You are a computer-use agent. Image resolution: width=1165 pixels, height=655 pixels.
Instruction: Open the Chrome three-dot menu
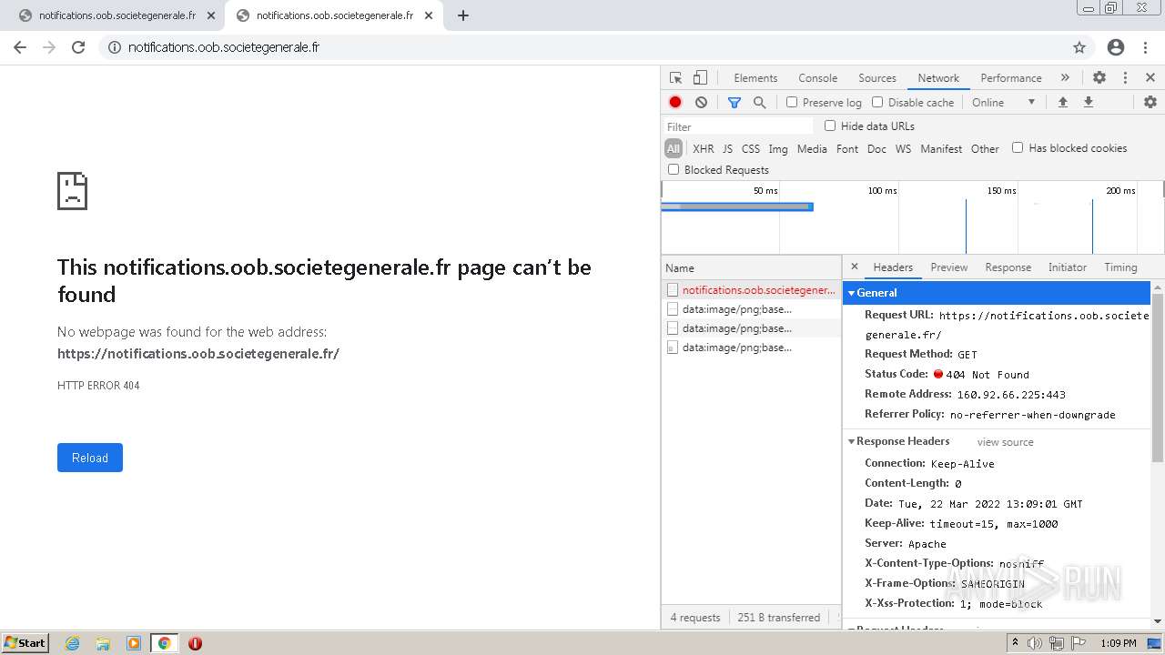click(1145, 47)
